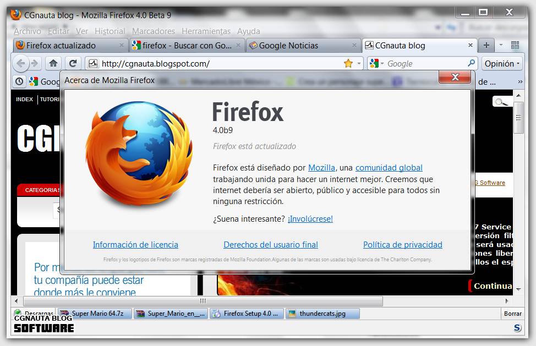Switch to the Firefox actualizado tab

click(70, 46)
